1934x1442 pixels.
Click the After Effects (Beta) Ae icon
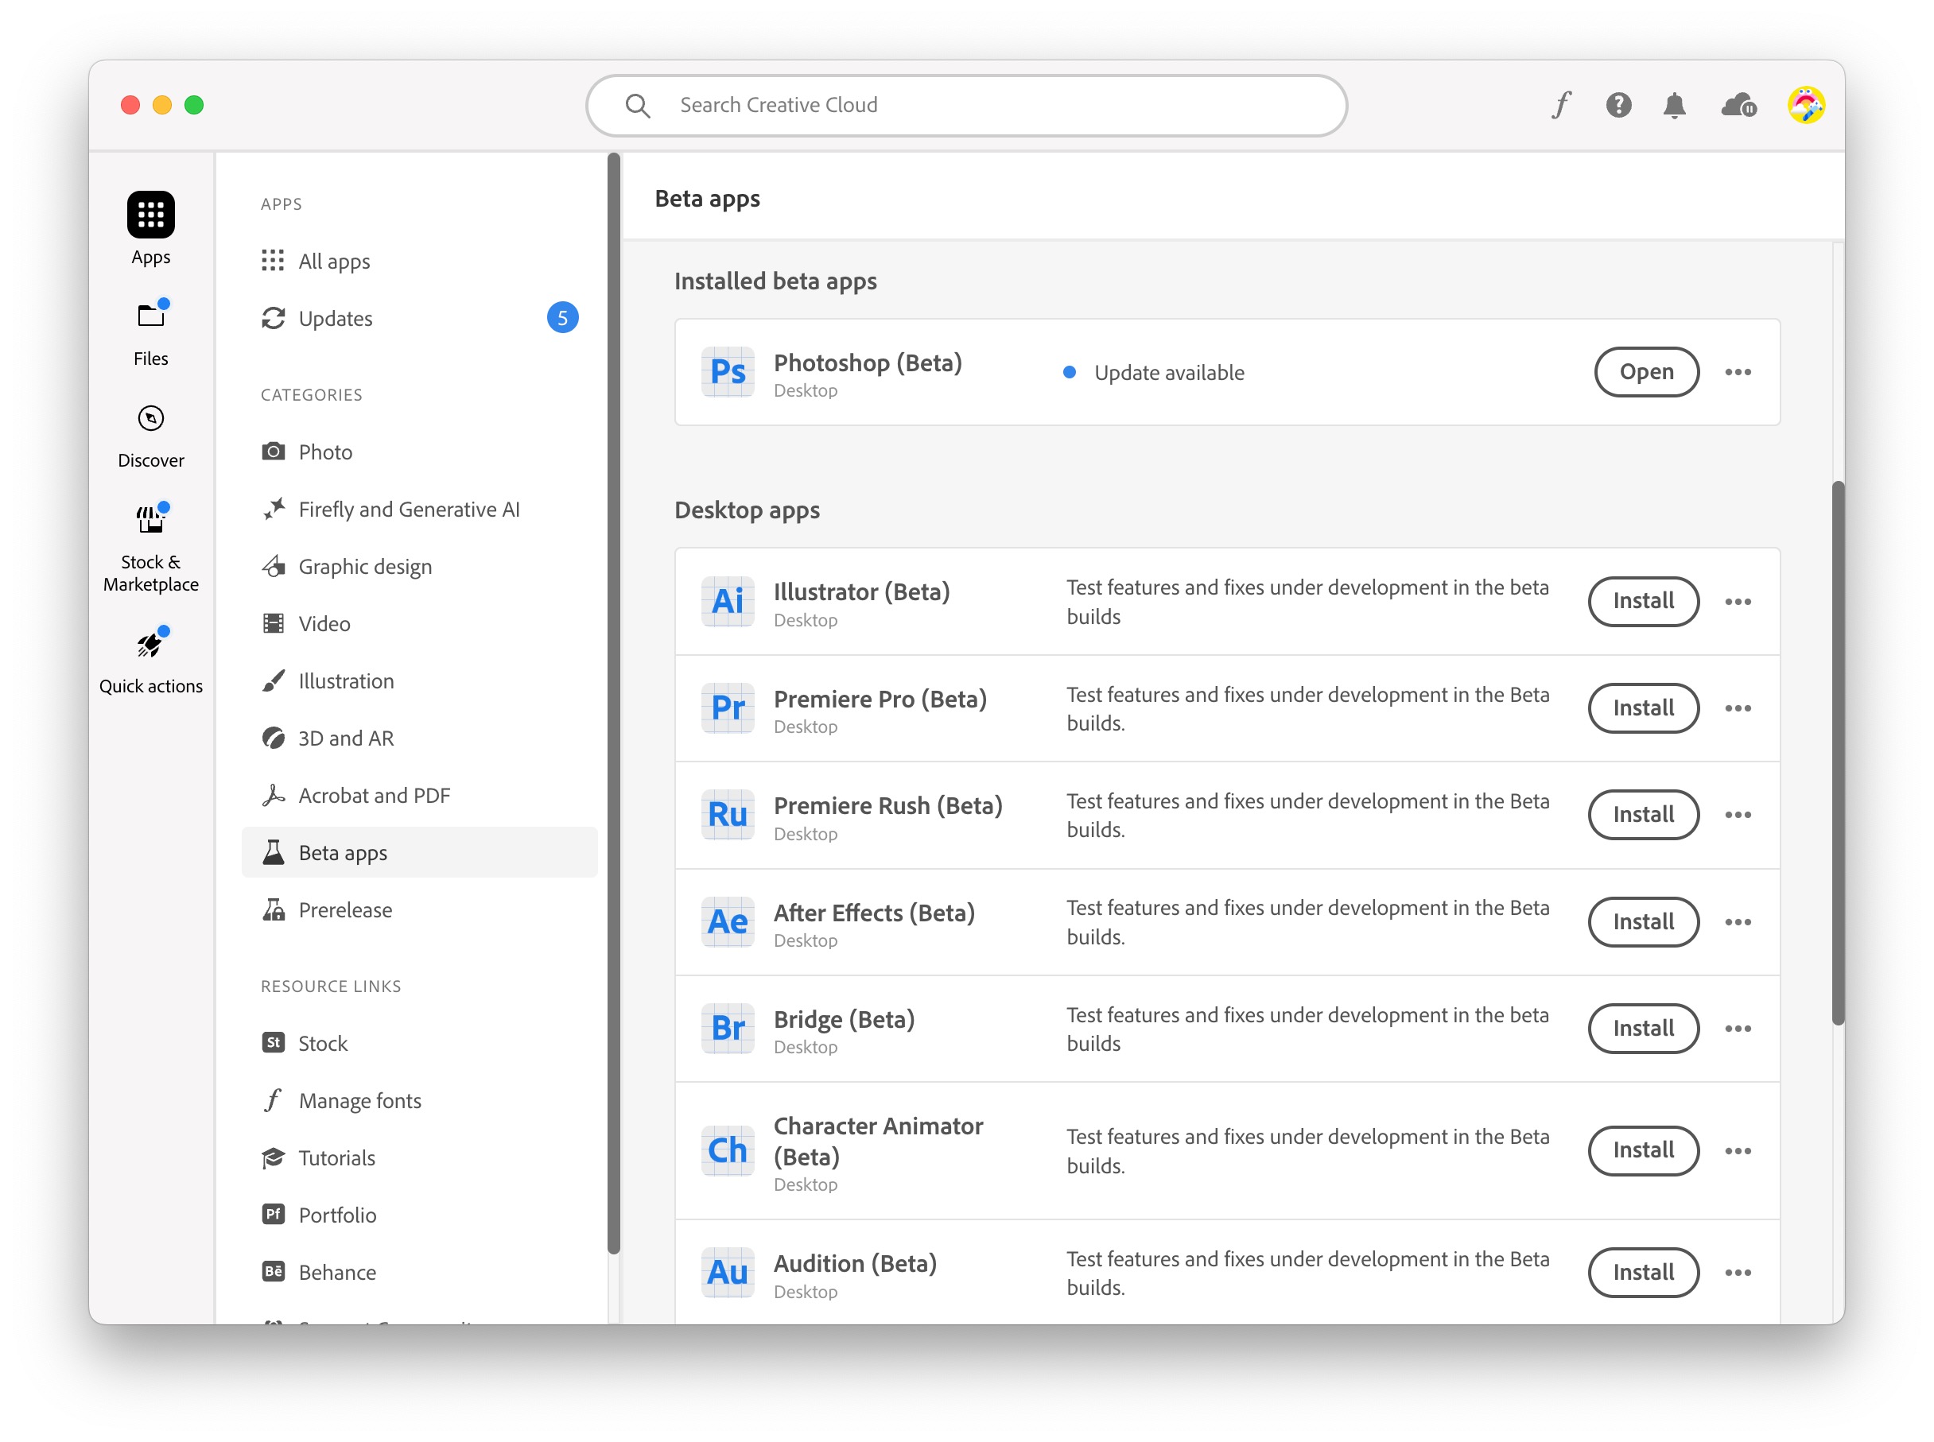(728, 922)
